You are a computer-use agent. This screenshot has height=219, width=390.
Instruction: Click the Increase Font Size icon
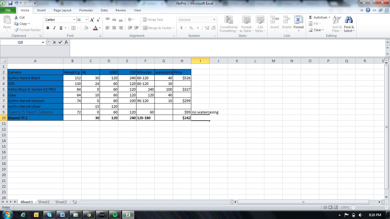coord(92,20)
